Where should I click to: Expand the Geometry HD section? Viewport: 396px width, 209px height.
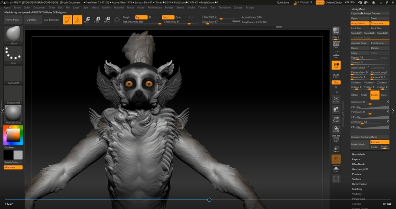click(x=360, y=169)
